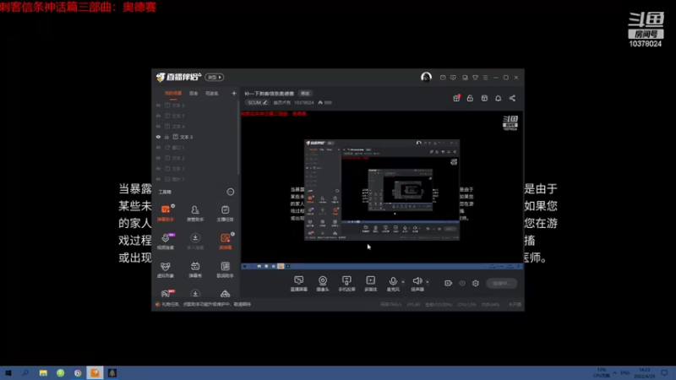Open the user avatar in the title bar
The width and height of the screenshot is (676, 380).
(426, 77)
